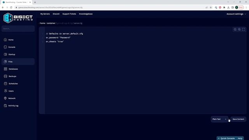Open browser side panel icon

[x=232, y=7]
